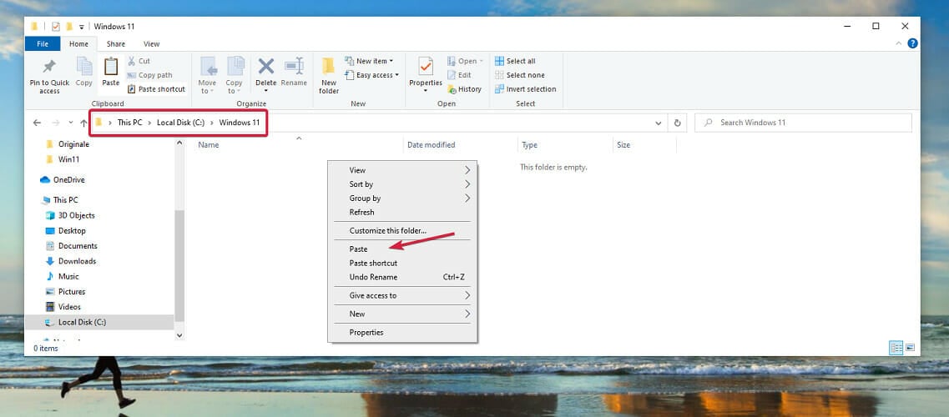Viewport: 949px width, 417px height.
Task: Click the Move to icon
Action: (x=208, y=67)
